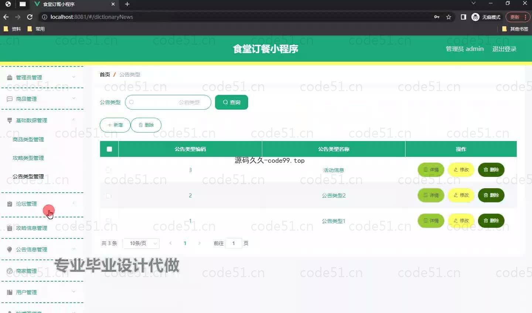Go to 首页 breadcrumb
Image resolution: width=532 pixels, height=313 pixels.
point(105,75)
